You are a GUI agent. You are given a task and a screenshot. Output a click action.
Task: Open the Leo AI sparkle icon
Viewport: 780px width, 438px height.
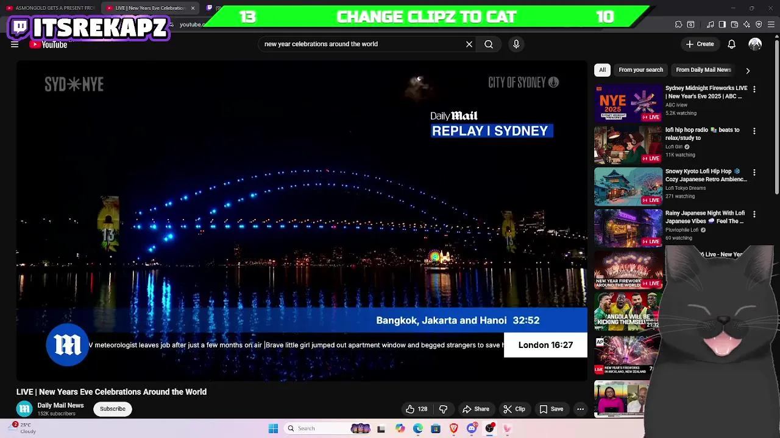click(746, 24)
